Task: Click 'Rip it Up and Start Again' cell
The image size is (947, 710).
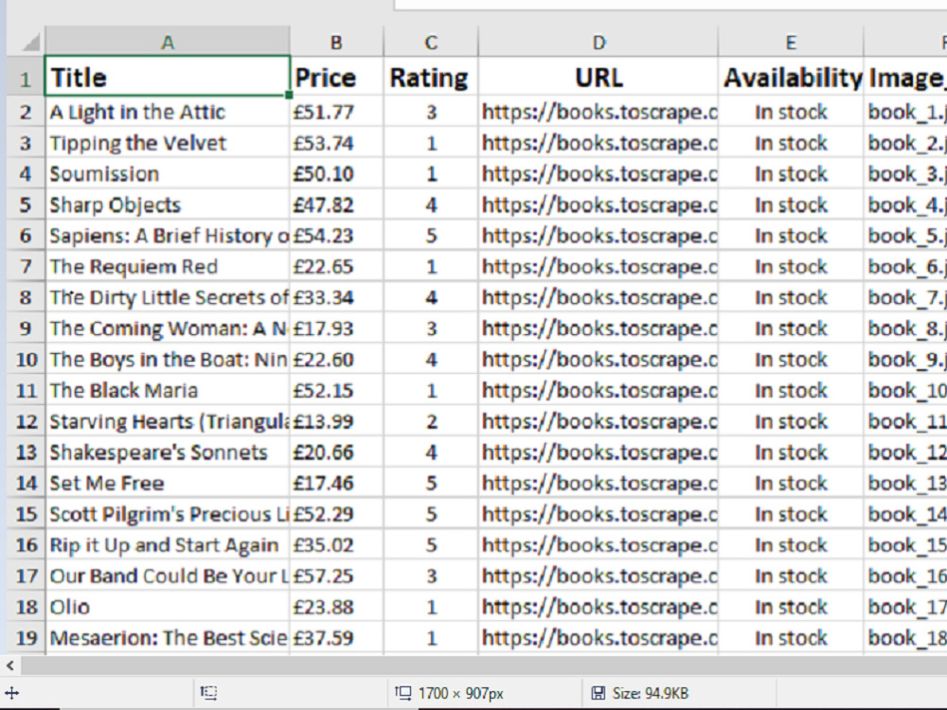Action: 168,544
